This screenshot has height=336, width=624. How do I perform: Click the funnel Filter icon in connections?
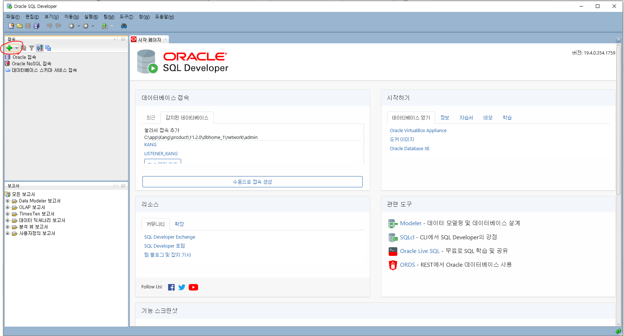31,48
